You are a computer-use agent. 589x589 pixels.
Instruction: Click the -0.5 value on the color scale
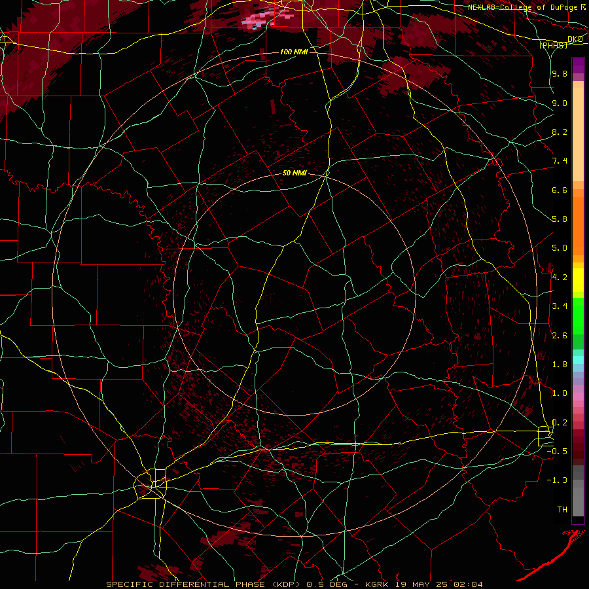(557, 451)
